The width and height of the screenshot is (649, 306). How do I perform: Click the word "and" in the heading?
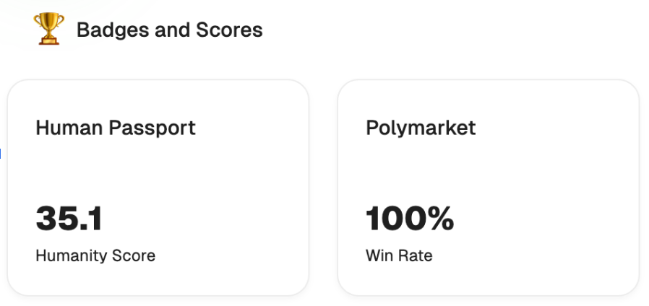[x=169, y=30]
